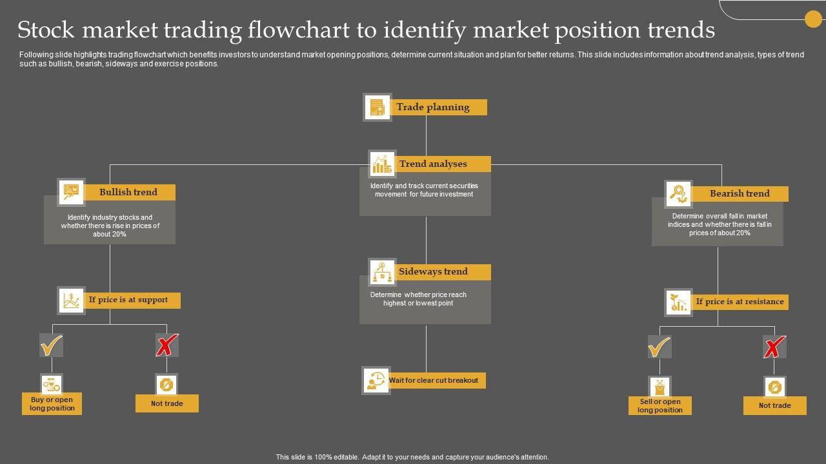Click the Buy or open long position icon
Screen dimensions: 826x464
[52, 385]
